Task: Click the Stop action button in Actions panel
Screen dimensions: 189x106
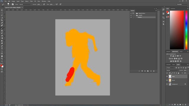Action: 142,71
